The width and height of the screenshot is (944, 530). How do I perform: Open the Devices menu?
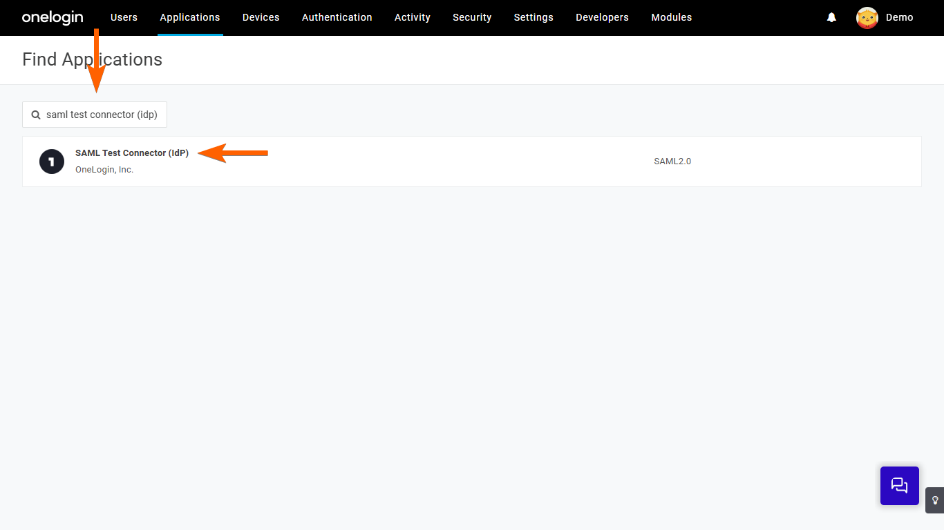coord(261,17)
